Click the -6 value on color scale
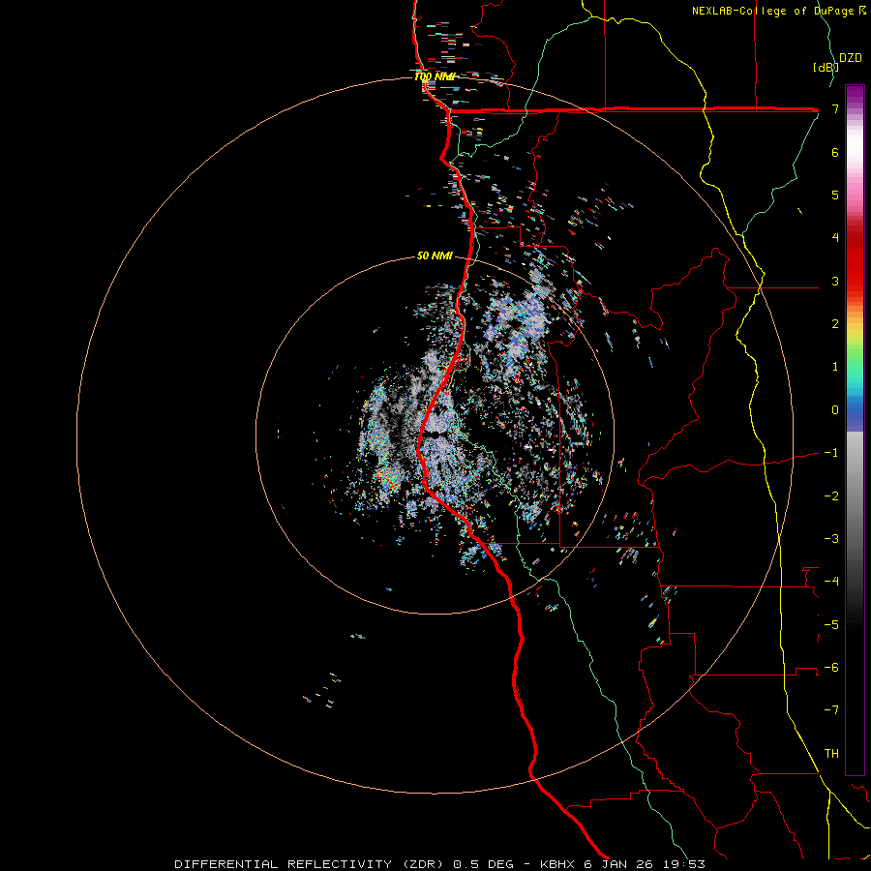This screenshot has width=871, height=871. [x=831, y=668]
